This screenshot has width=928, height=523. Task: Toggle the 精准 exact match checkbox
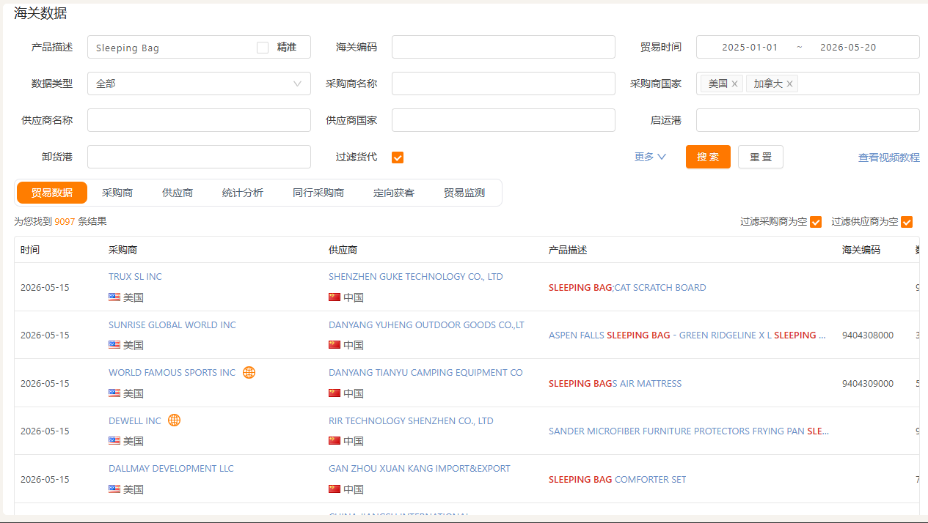click(263, 48)
